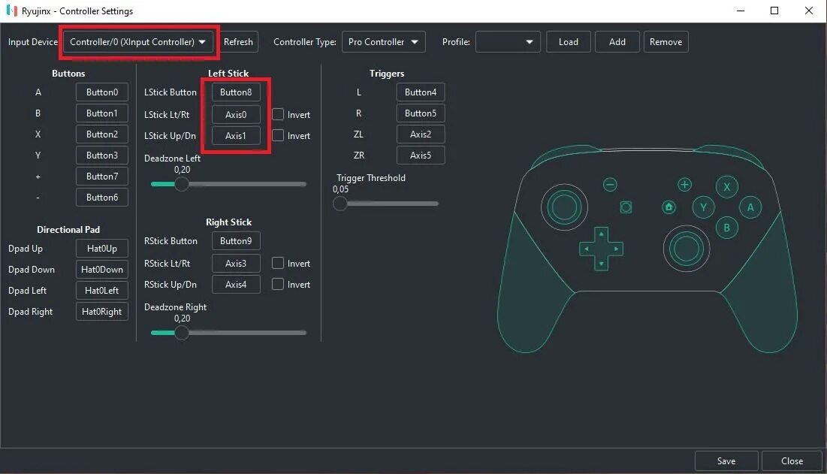
Task: Open the Controller Type dropdown
Action: (x=383, y=41)
